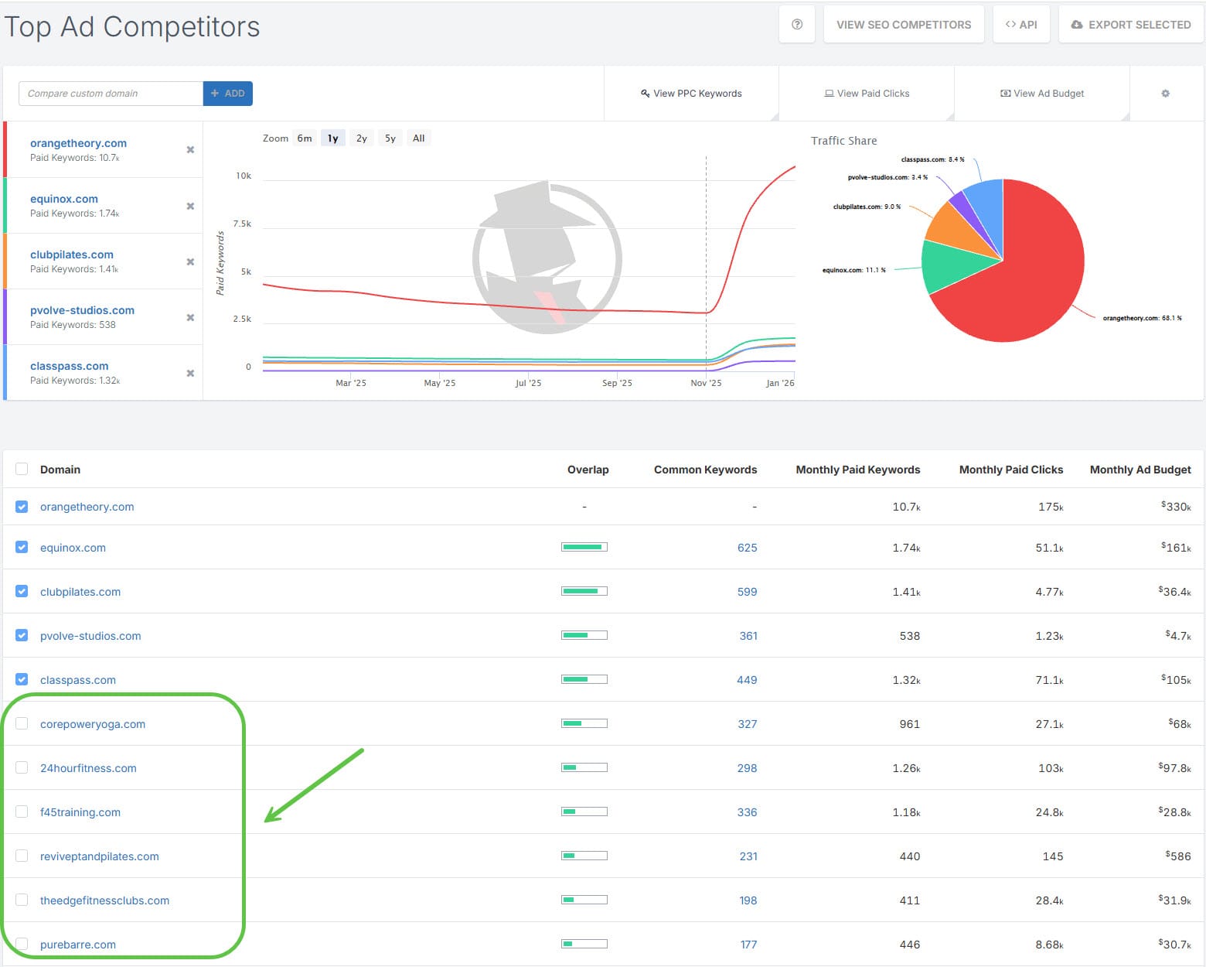1206x967 pixels.
Task: Enable the f45training.com checkbox
Action: 22,812
